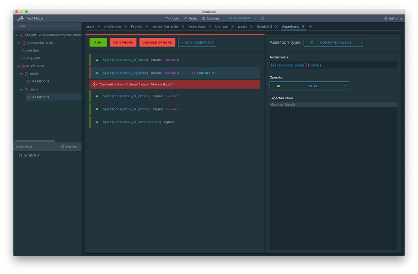Click the Test Mace logo icon
Image resolution: width=418 pixels, height=274 pixels.
tap(20, 18)
